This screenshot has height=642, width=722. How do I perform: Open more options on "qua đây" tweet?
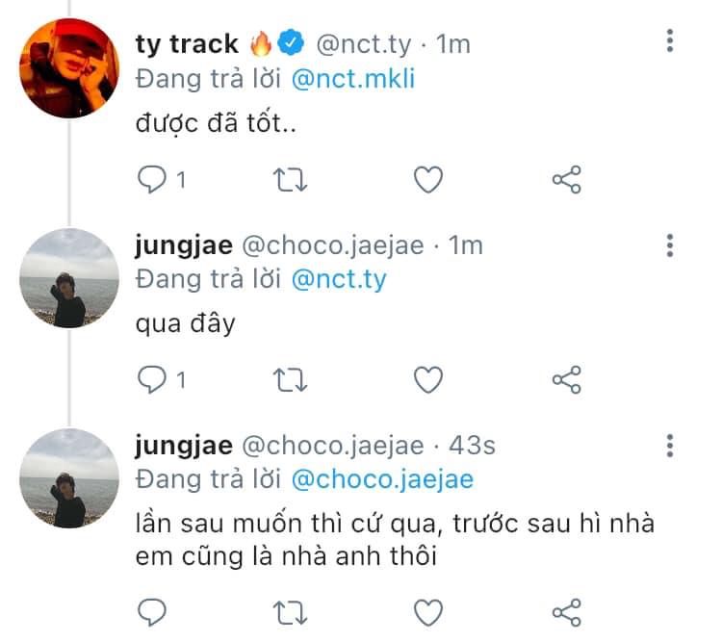(670, 244)
